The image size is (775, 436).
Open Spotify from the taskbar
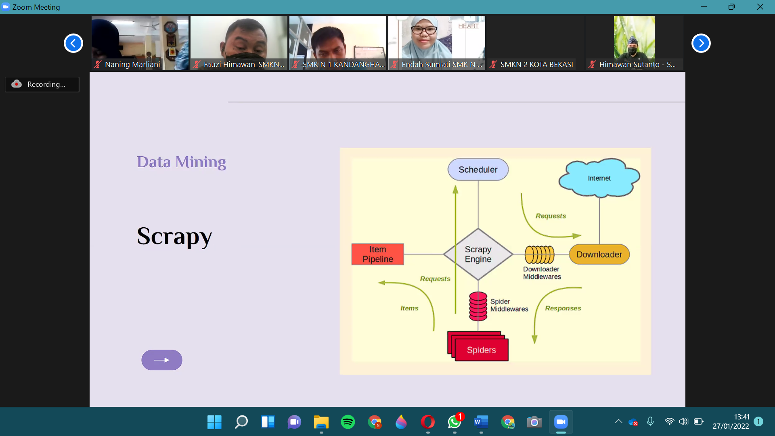348,422
